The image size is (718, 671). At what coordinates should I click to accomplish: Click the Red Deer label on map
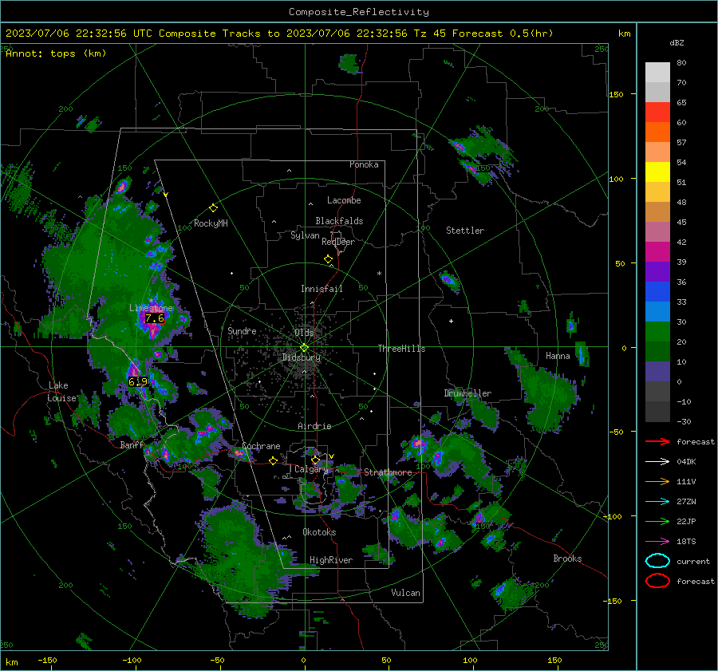[x=338, y=242]
